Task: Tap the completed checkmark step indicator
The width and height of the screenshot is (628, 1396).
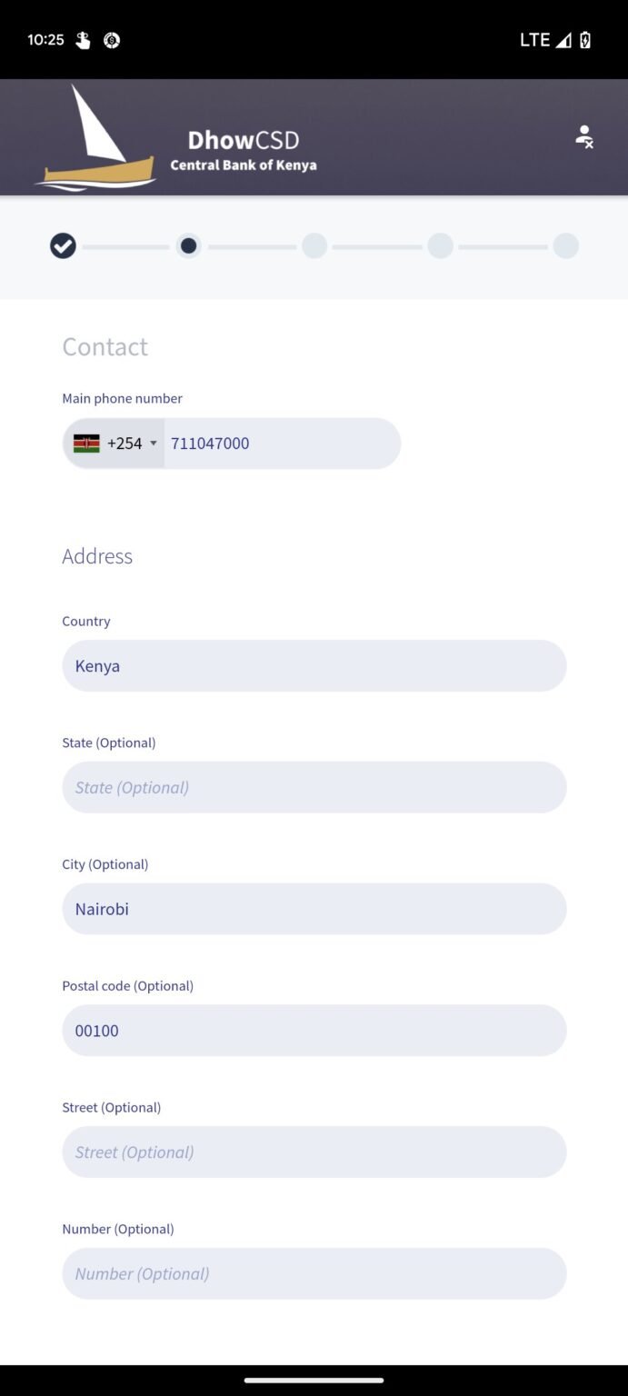Action: 62,245
